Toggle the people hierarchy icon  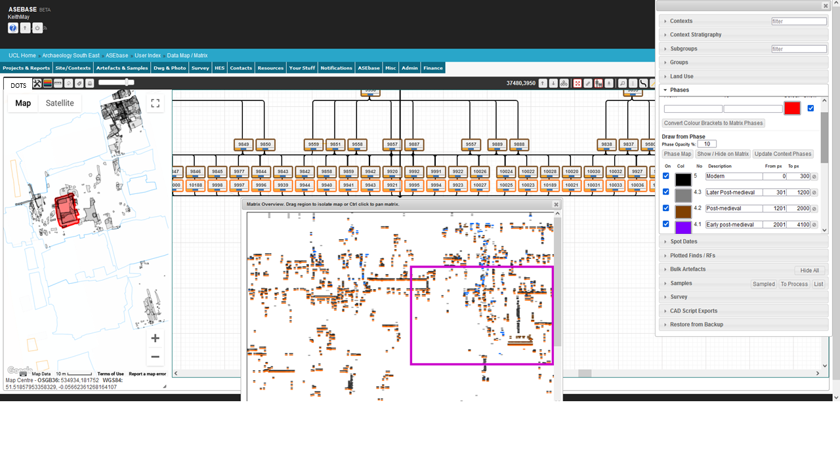pos(598,83)
